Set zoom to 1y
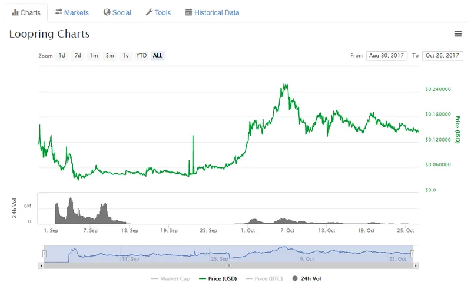The width and height of the screenshot is (471, 286). click(126, 56)
